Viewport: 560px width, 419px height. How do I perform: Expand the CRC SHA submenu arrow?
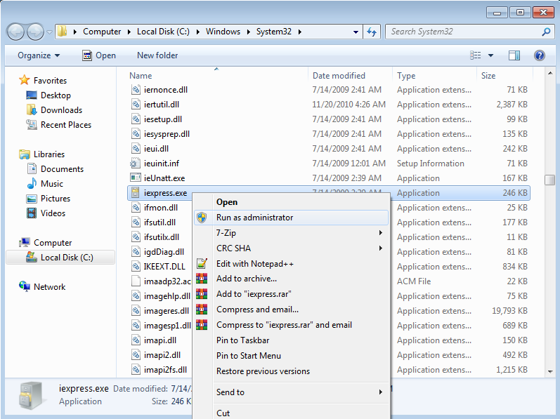381,248
